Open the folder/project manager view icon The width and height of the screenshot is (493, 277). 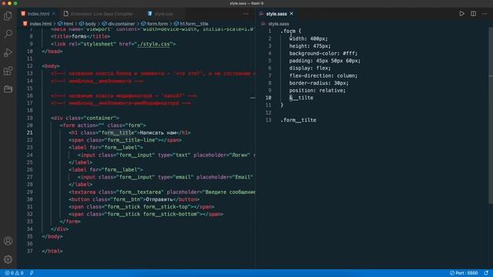pyautogui.click(x=8, y=89)
